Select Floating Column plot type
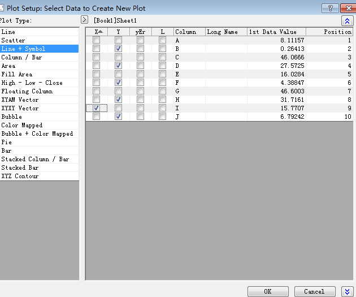The width and height of the screenshot is (356, 297). click(x=40, y=91)
